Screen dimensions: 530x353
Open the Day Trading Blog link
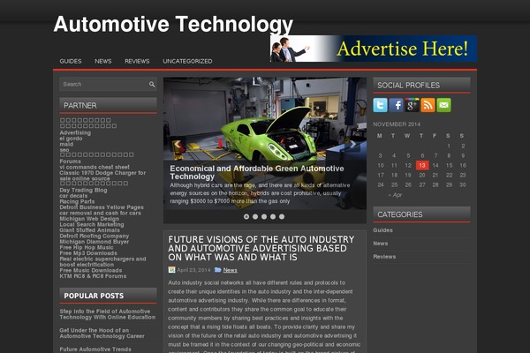tap(83, 191)
